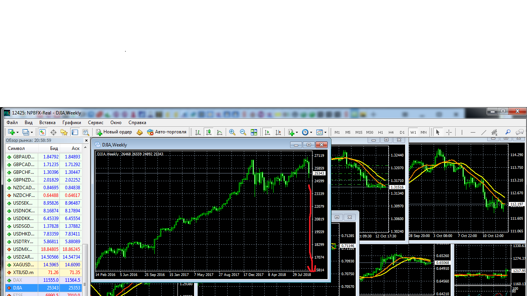
Task: Toggle chart shift icon
Action: (x=278, y=132)
